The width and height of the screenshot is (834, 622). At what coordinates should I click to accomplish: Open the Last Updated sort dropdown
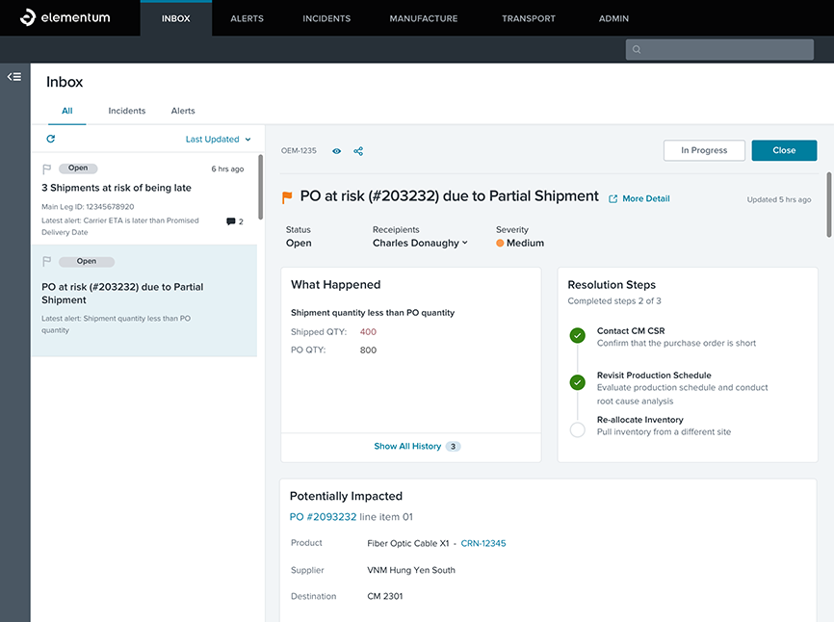[218, 140]
